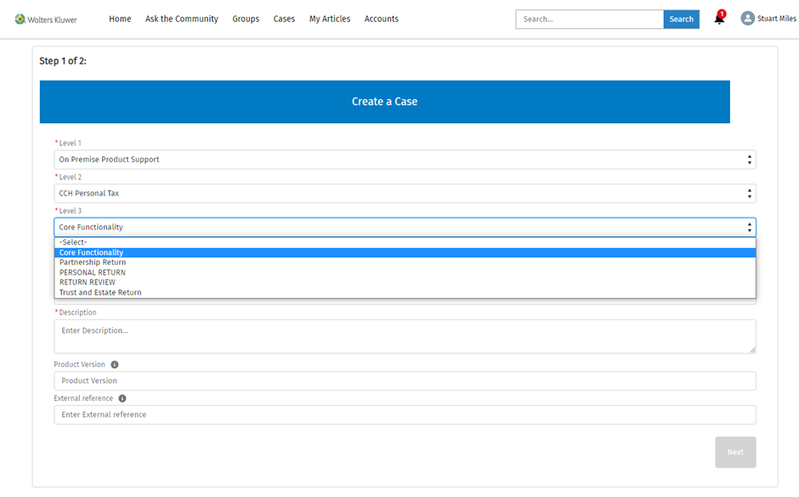
Task: Click the Wolters Kluwer logo
Action: [x=46, y=20]
